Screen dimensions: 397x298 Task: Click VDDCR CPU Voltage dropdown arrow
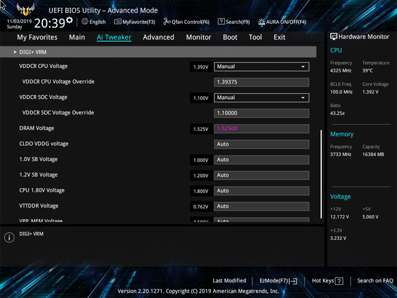(x=303, y=67)
